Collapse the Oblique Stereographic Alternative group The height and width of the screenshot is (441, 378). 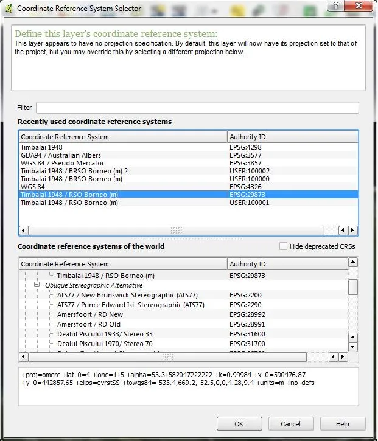(37, 285)
